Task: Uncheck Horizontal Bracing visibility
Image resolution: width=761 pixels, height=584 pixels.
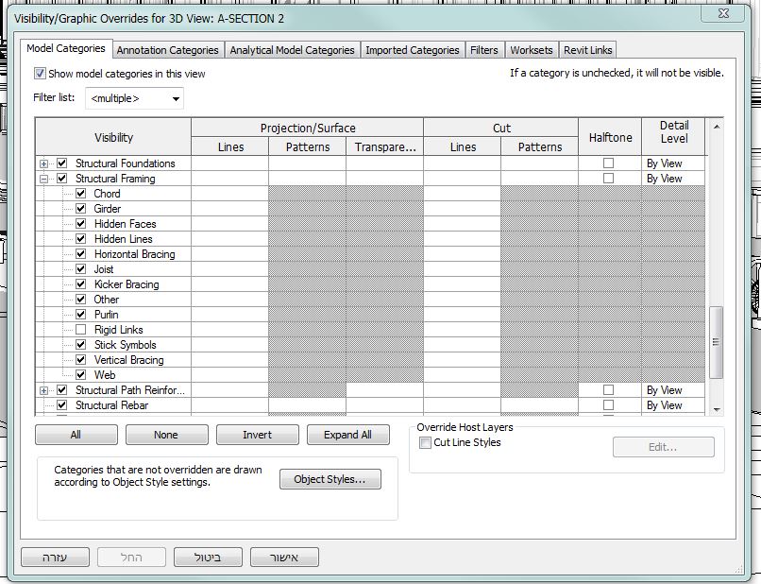Action: pyautogui.click(x=81, y=253)
